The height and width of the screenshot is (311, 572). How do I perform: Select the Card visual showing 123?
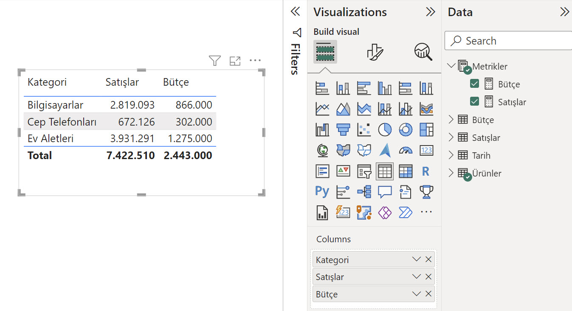[x=426, y=150]
